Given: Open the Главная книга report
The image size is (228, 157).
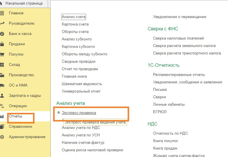Looking at the screenshot, I should click(74, 76).
